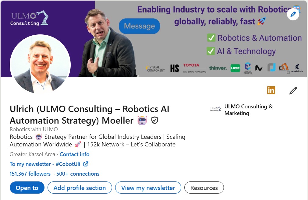Click the robot emoji next to name

click(142, 121)
